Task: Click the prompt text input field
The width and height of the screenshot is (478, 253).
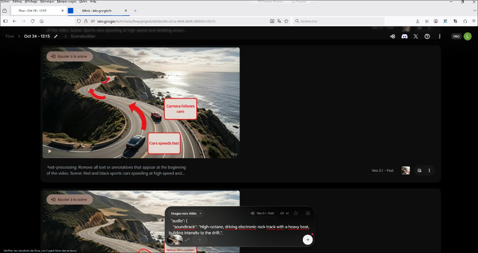Action: pyautogui.click(x=239, y=227)
